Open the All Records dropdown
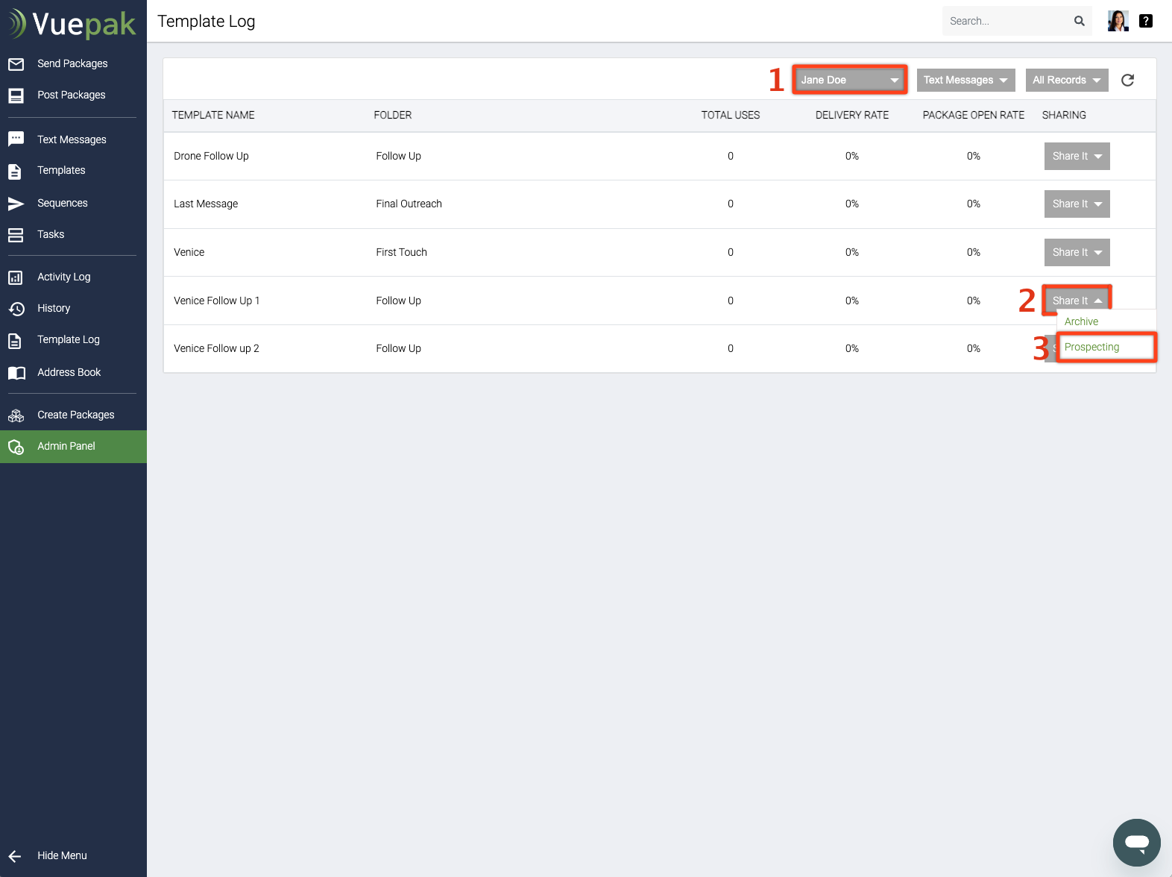The image size is (1172, 877). (x=1066, y=80)
